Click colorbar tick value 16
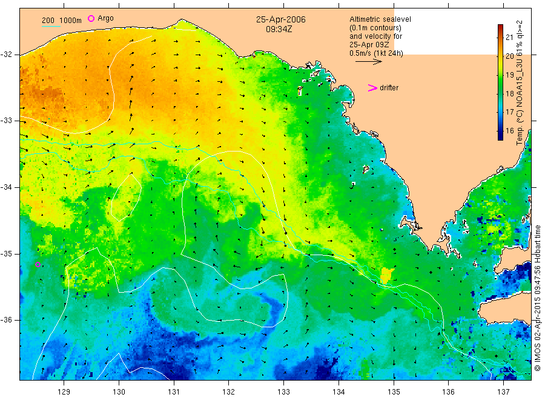 (509, 130)
